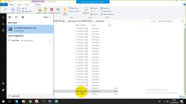
Task: Open the Windows Start button
Action: [x=3, y=101]
